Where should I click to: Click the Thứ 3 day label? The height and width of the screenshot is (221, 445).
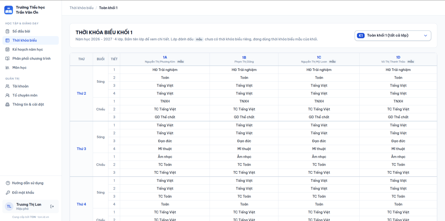(81, 149)
